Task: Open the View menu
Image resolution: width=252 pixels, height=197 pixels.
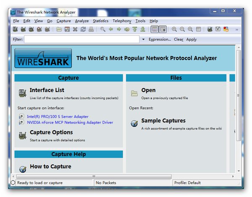Action: click(39, 21)
